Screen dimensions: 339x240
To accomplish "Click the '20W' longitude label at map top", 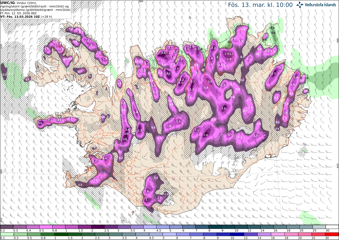I will tap(141, 1).
